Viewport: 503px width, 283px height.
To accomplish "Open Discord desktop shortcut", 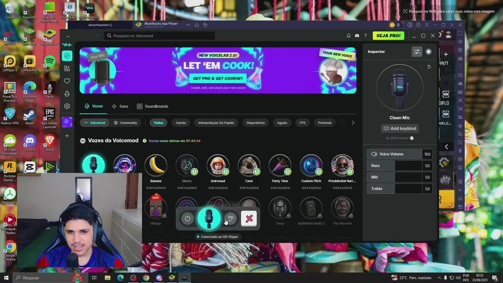I will tap(29, 143).
